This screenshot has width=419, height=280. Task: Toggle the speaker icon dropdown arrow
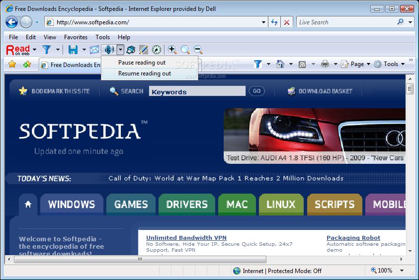tap(120, 50)
